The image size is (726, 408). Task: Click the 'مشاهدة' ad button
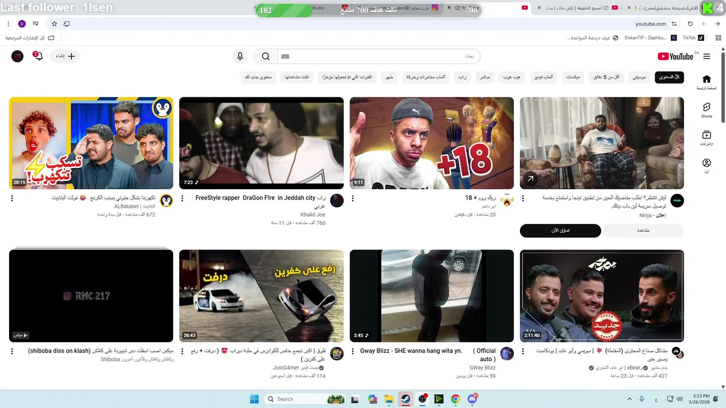click(x=643, y=231)
